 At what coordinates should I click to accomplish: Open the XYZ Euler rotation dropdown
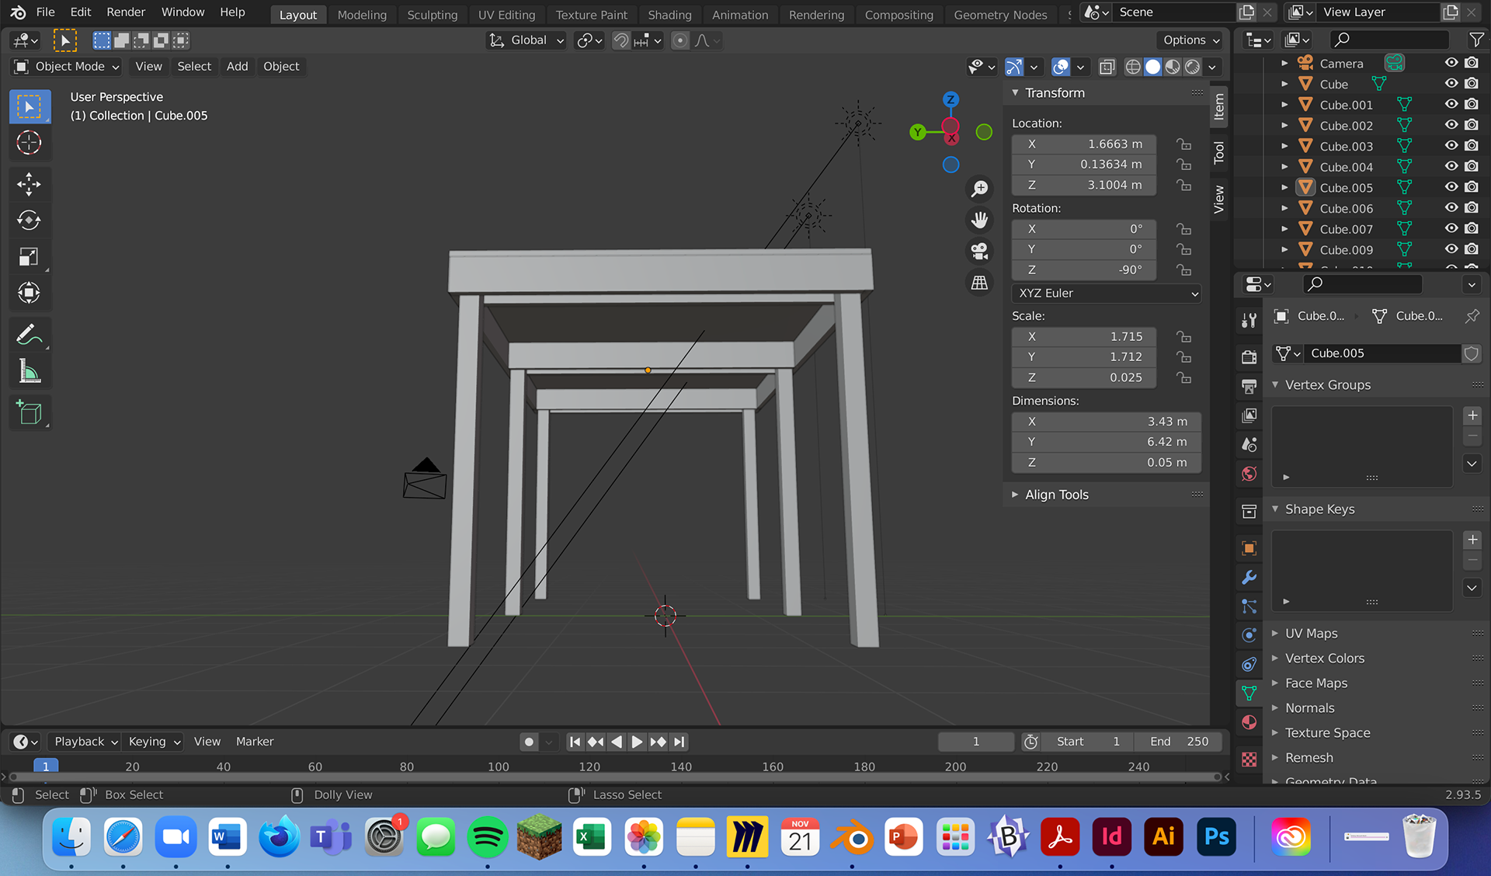pos(1106,294)
